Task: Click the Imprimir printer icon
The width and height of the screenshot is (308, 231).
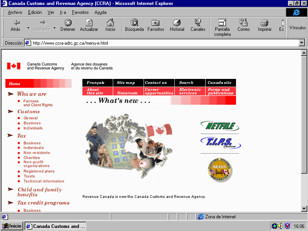Action: point(264,23)
